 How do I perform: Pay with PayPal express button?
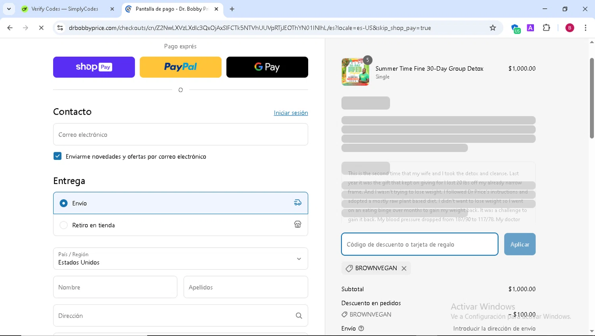tap(180, 67)
